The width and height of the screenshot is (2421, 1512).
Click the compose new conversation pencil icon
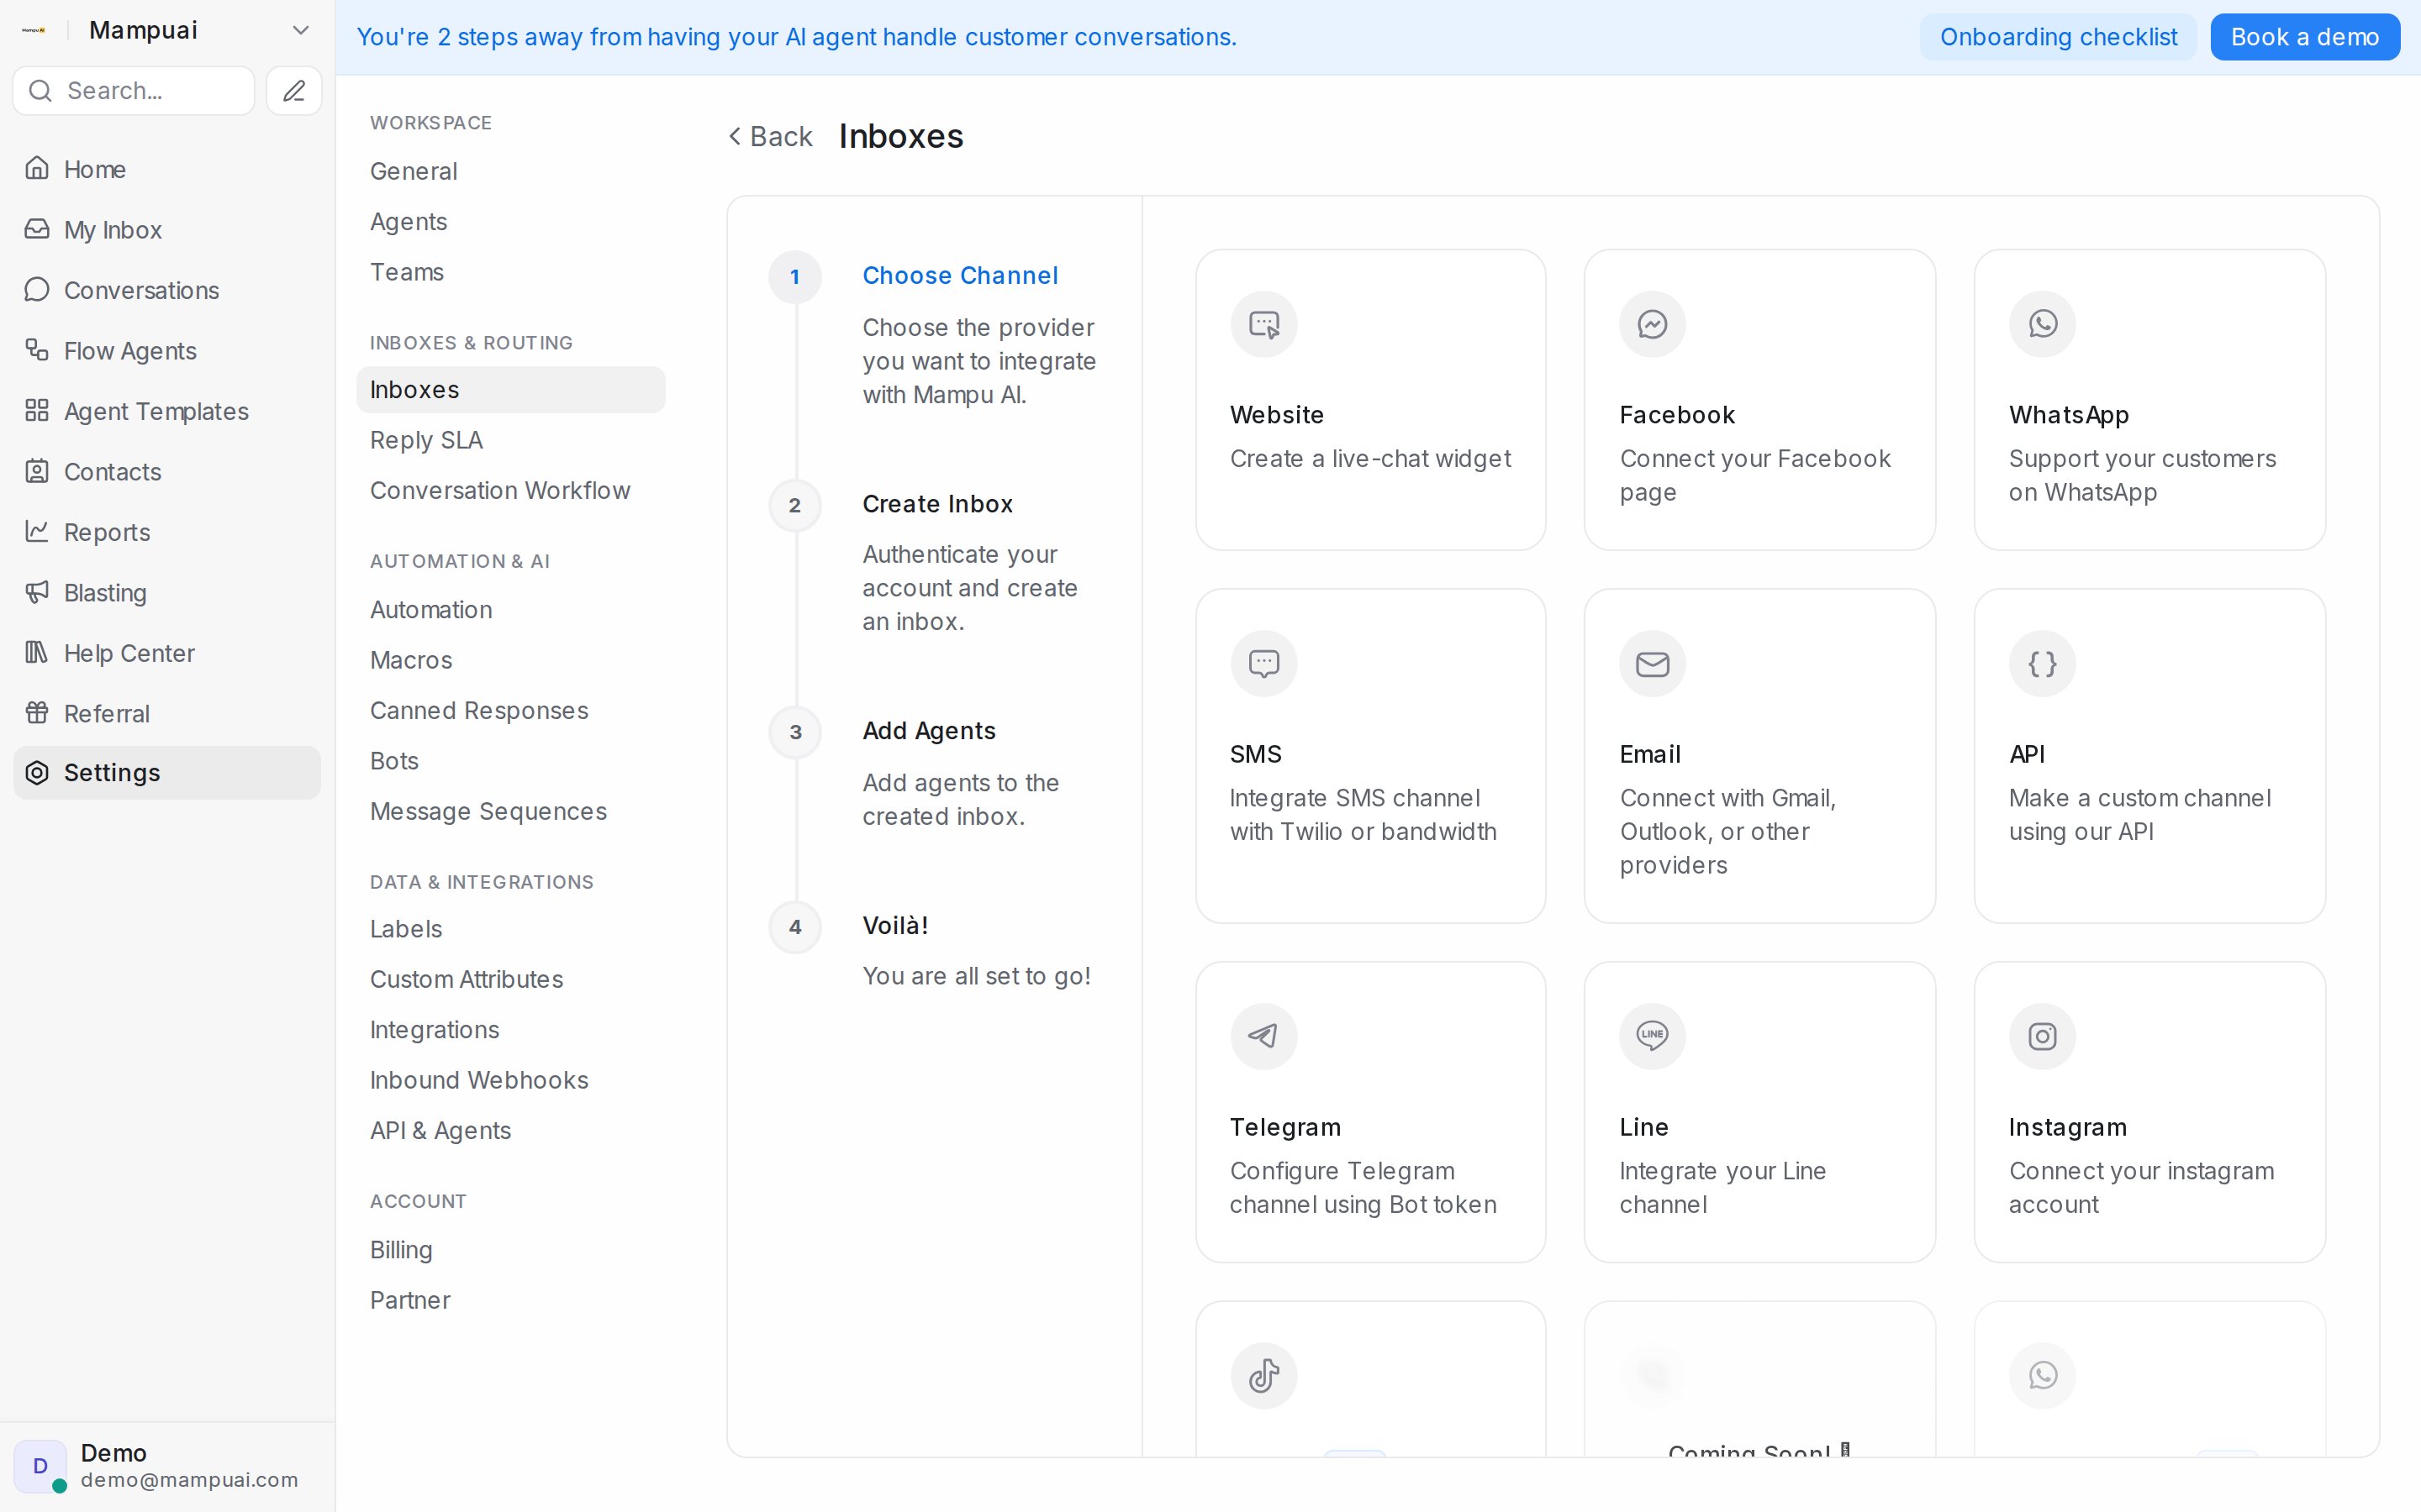(294, 91)
